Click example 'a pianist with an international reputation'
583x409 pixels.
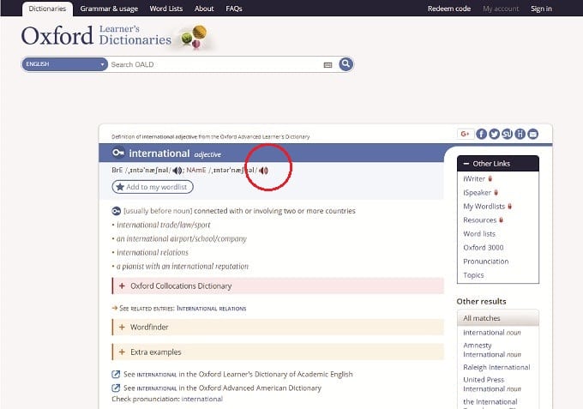click(x=183, y=266)
